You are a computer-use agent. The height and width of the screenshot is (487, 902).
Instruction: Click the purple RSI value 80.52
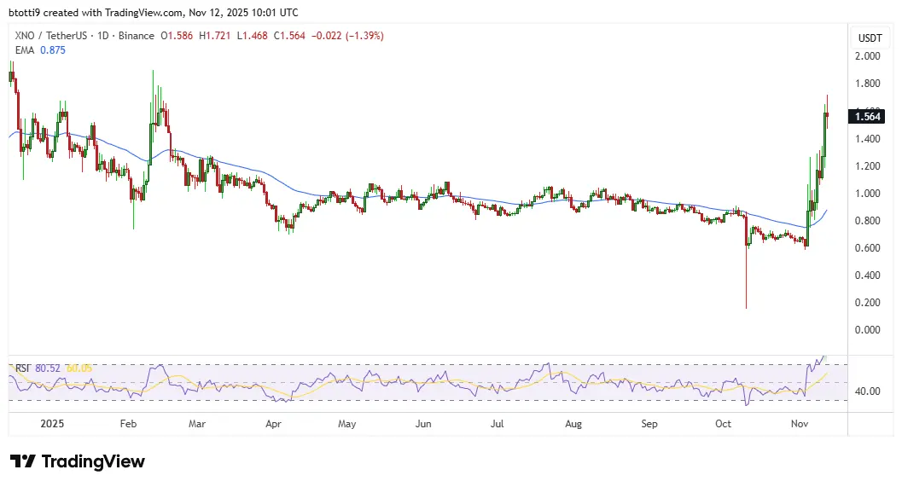49,368
